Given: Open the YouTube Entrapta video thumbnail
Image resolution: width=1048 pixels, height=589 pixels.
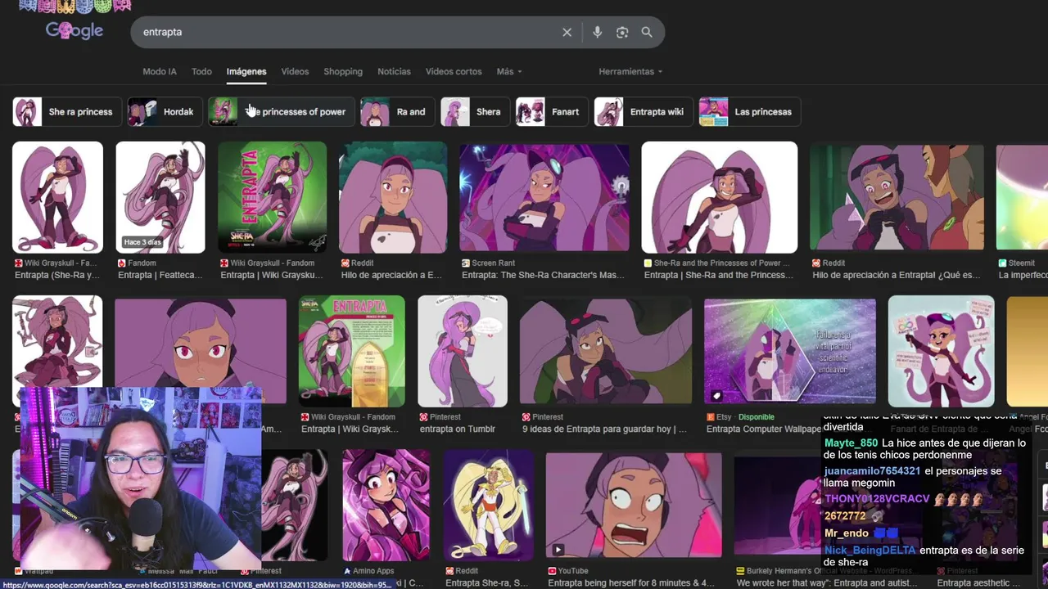Looking at the screenshot, I should (634, 505).
